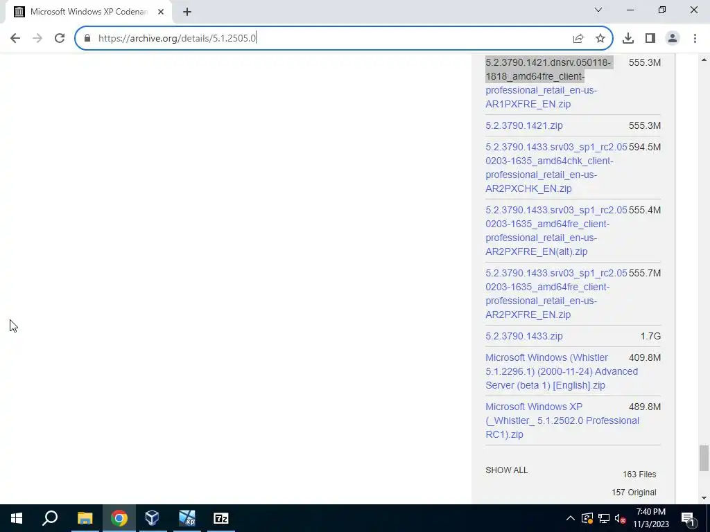
Task: Open the security tray icon
Action: pos(587,518)
